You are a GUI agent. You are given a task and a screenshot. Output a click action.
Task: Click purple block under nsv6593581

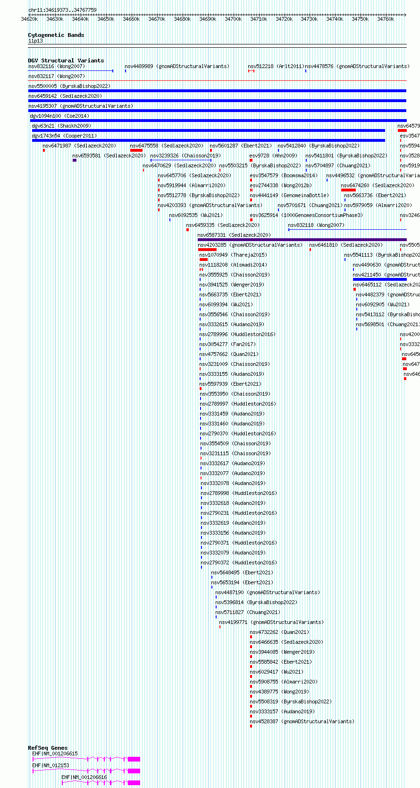click(x=75, y=160)
